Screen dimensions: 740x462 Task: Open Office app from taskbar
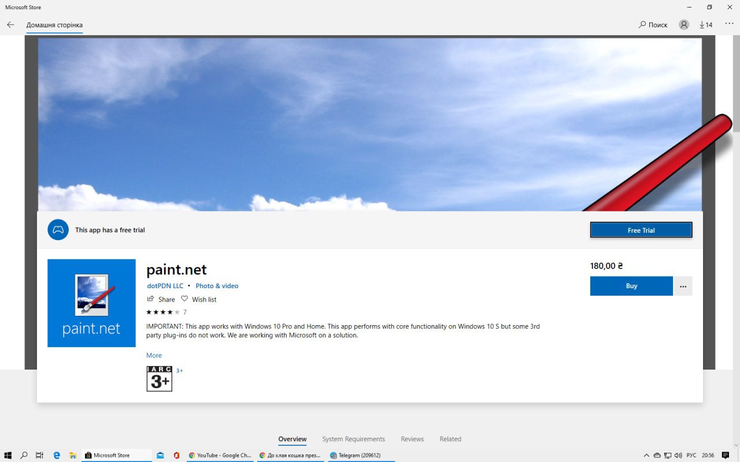[x=176, y=455]
